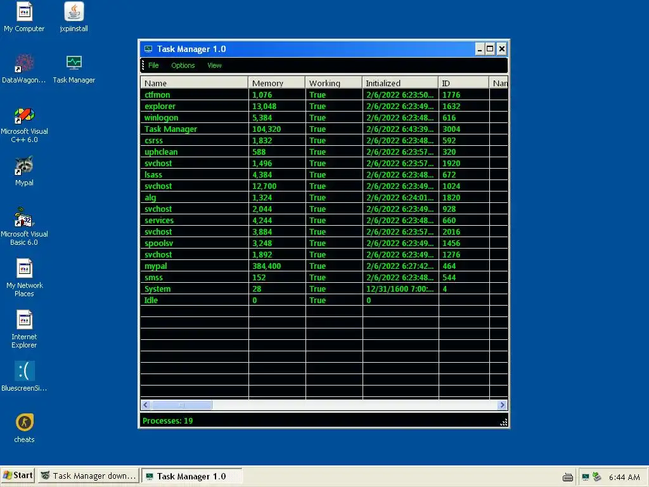Click process ID 2016 for svchost

tap(451, 232)
